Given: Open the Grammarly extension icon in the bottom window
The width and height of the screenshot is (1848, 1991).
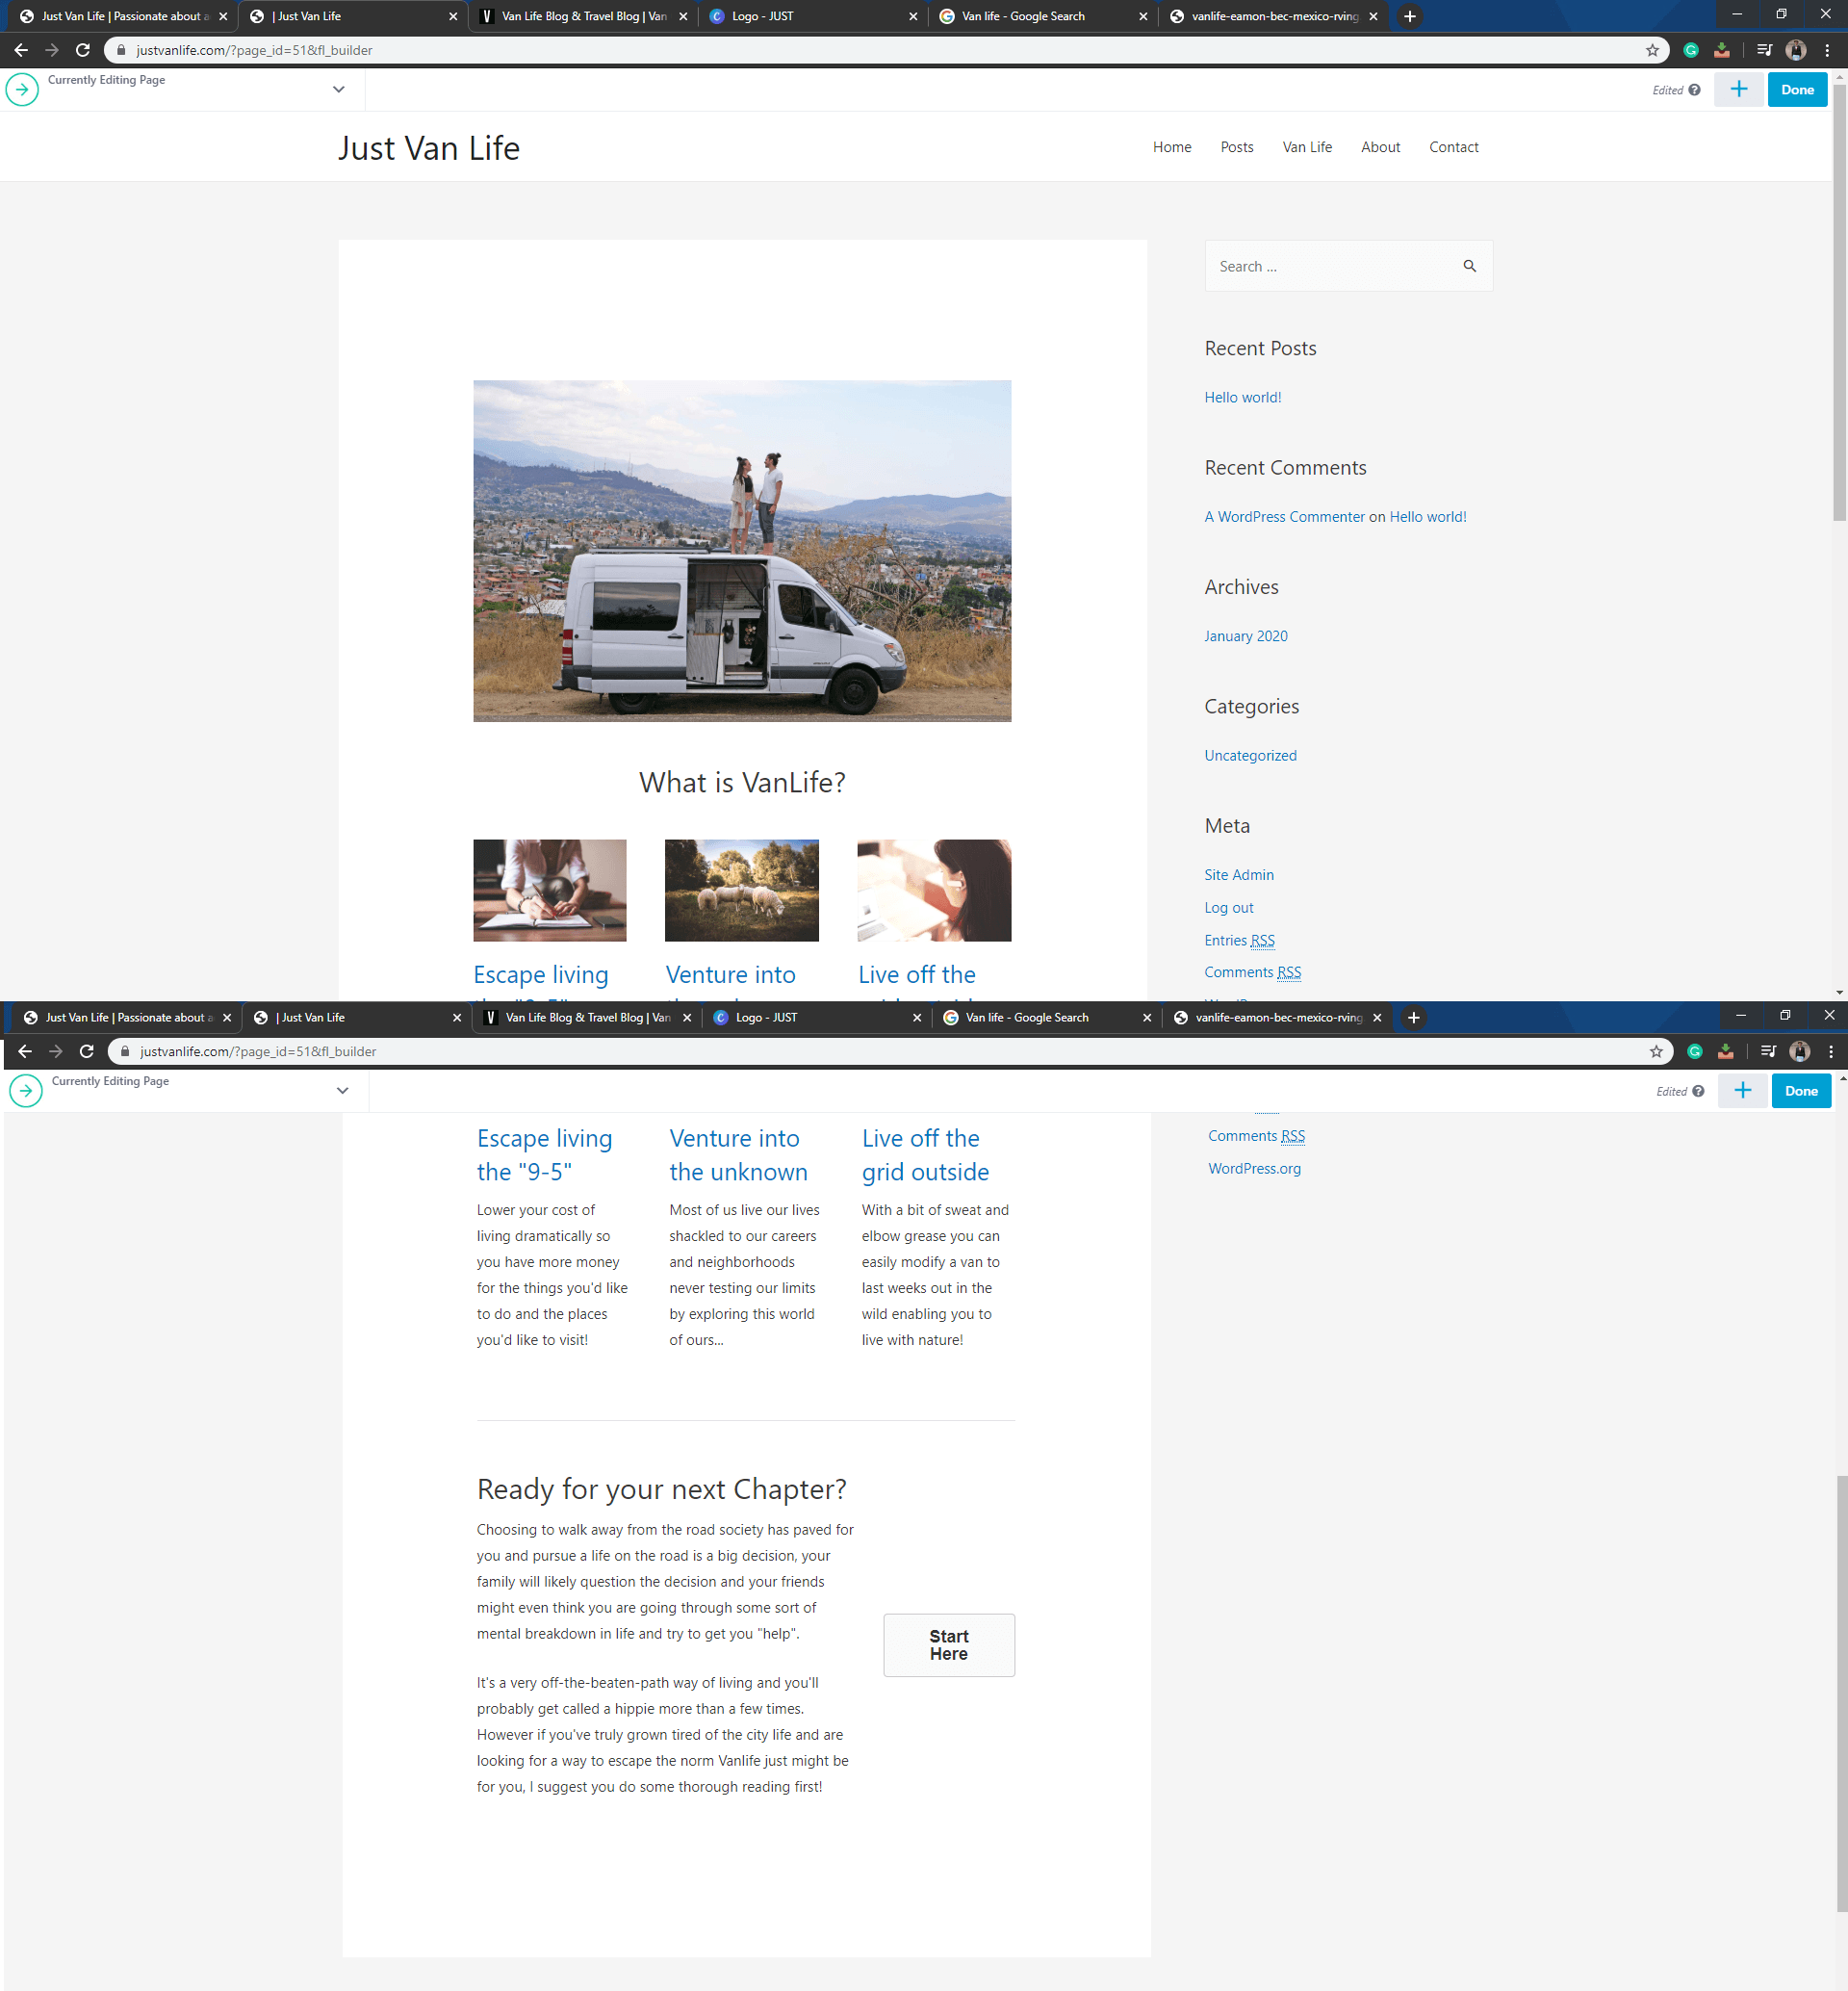Looking at the screenshot, I should click(1695, 1051).
